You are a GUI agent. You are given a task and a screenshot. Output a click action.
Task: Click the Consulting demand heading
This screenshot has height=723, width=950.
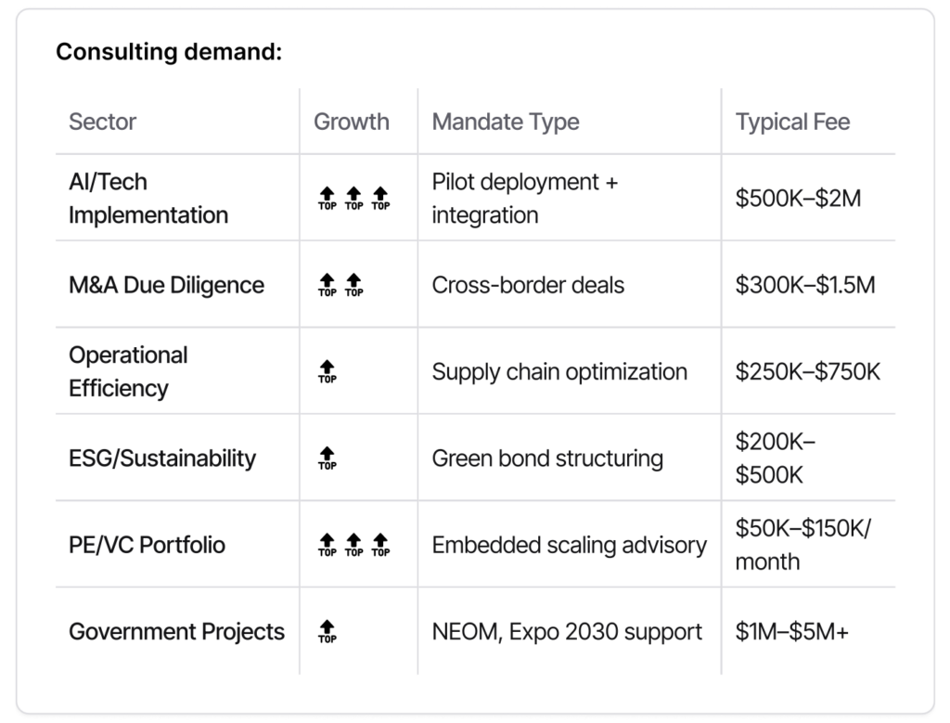(169, 52)
